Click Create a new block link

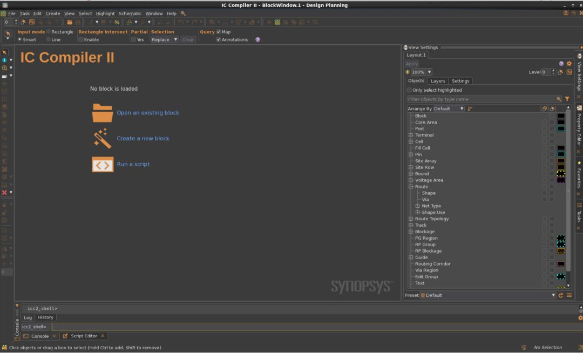click(143, 138)
